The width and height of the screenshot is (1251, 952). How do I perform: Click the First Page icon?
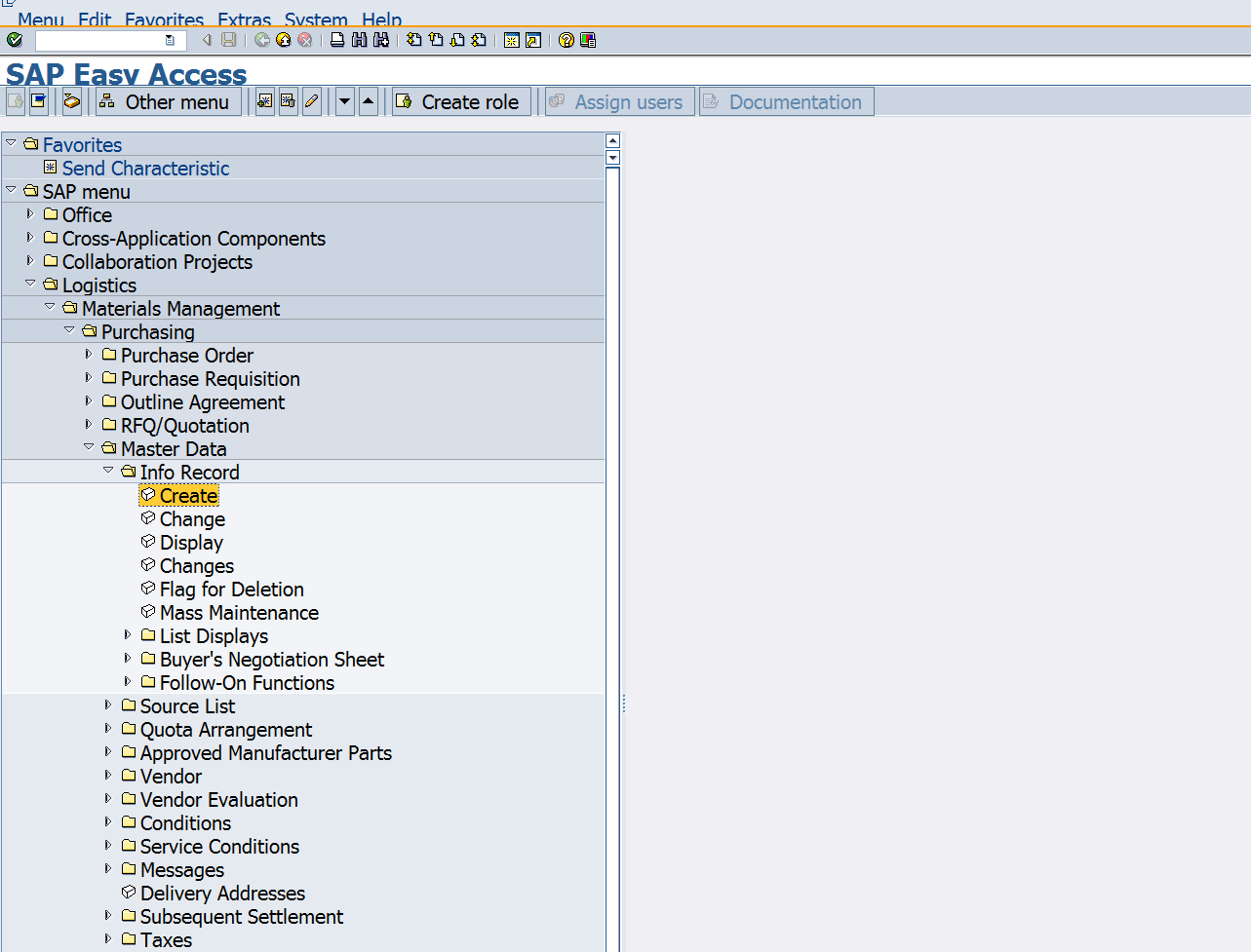pyautogui.click(x=414, y=40)
